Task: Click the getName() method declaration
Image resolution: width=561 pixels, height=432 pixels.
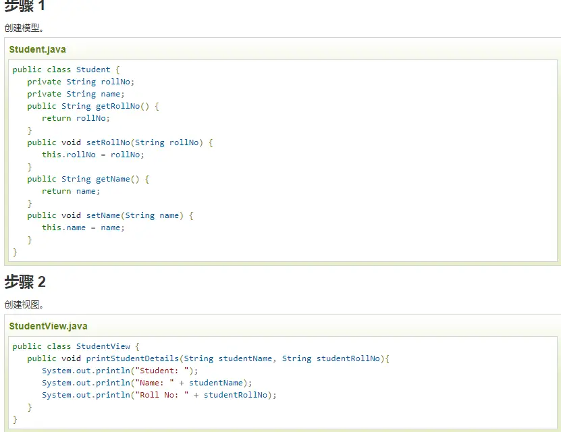Action: (88, 179)
